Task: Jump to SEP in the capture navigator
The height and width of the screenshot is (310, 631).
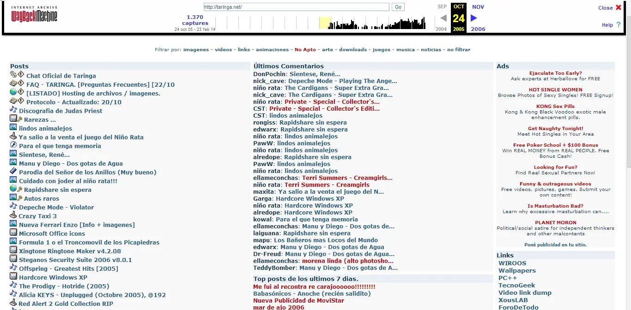Action: [443, 7]
